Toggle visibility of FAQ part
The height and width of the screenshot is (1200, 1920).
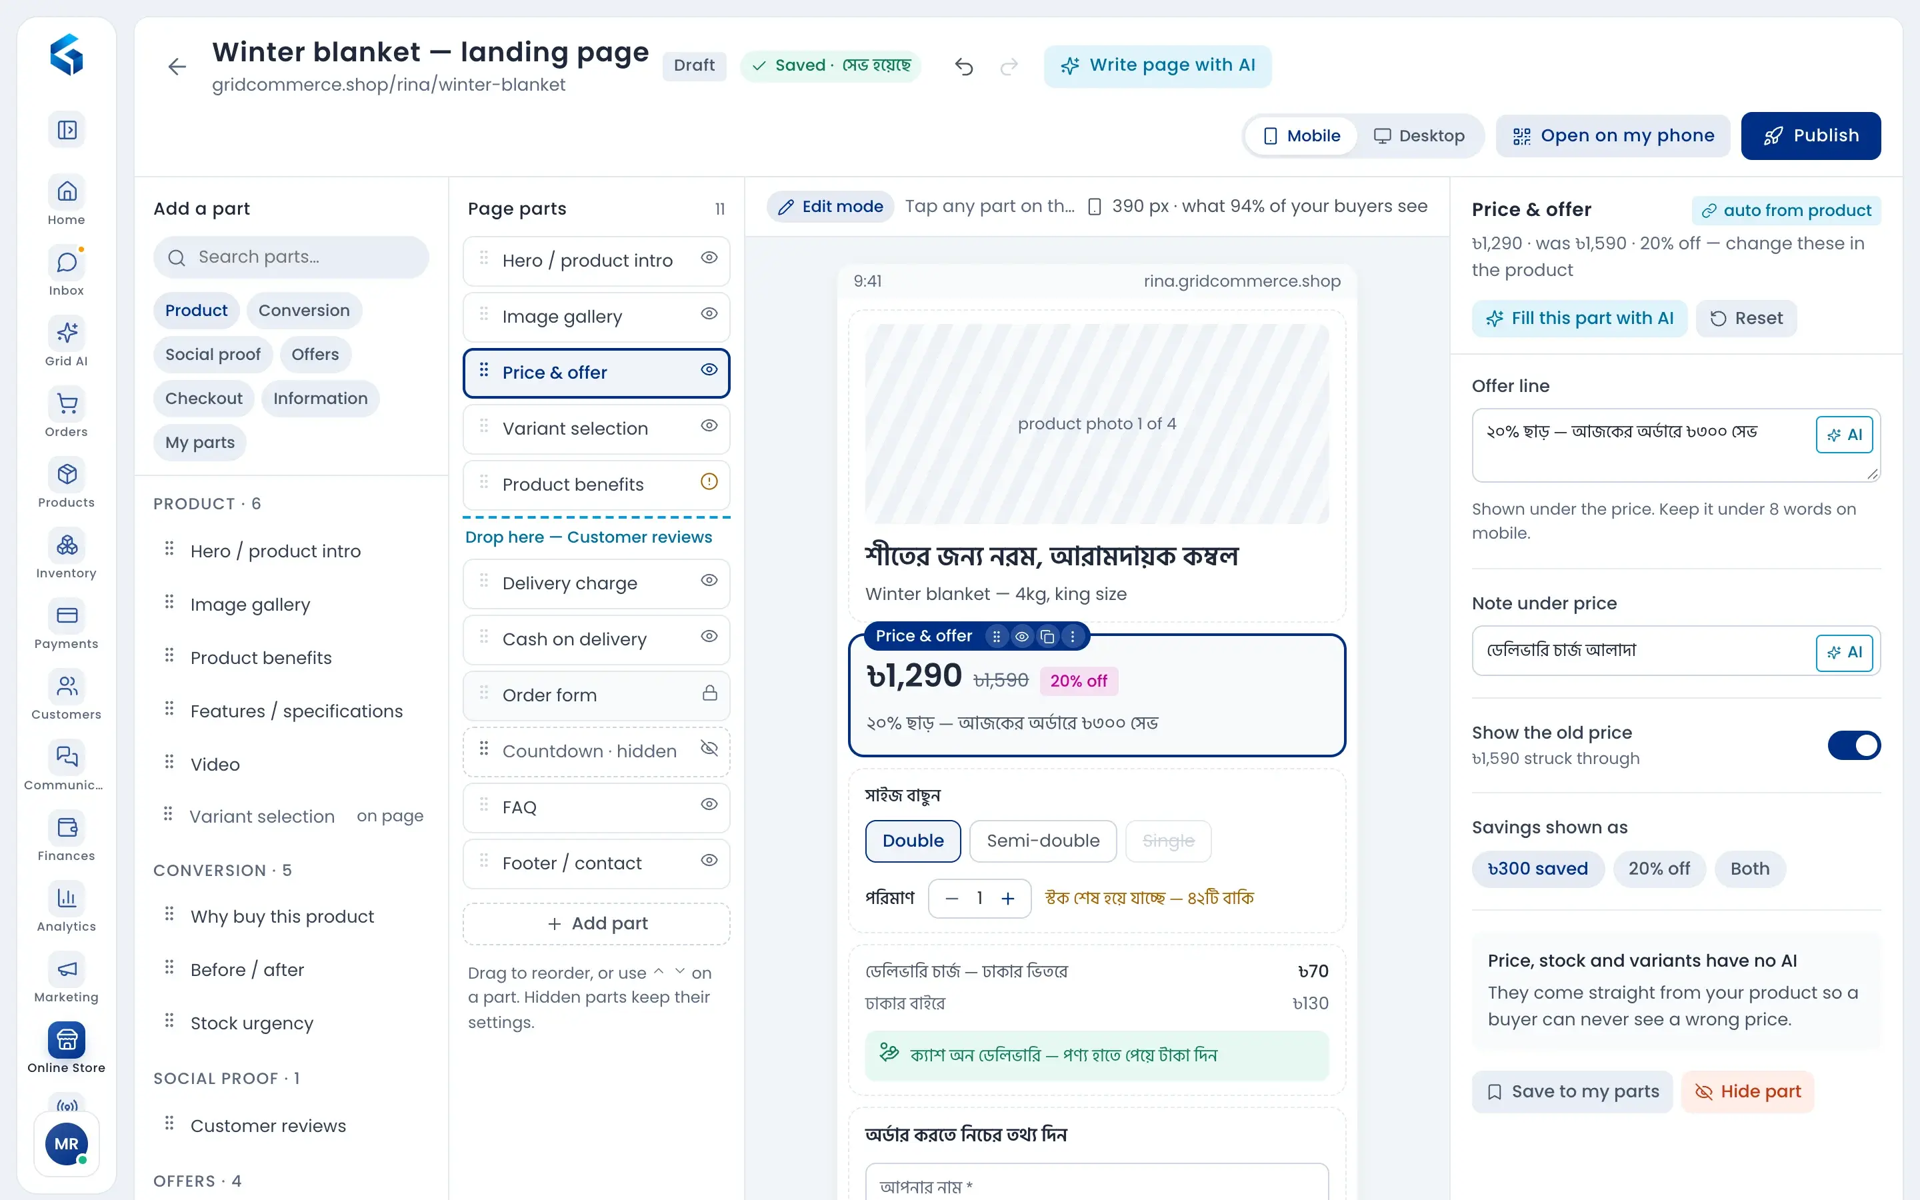pyautogui.click(x=709, y=804)
